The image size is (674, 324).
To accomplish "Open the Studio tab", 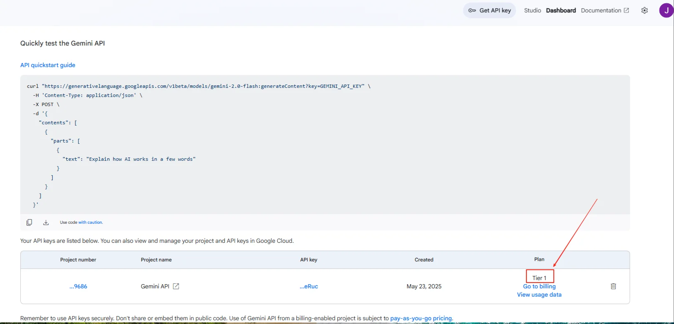I will (x=532, y=10).
